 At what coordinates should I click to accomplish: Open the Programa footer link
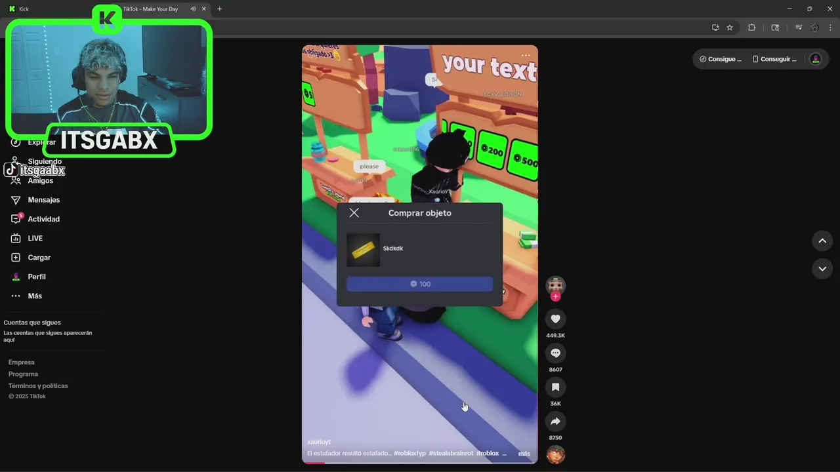click(x=23, y=374)
